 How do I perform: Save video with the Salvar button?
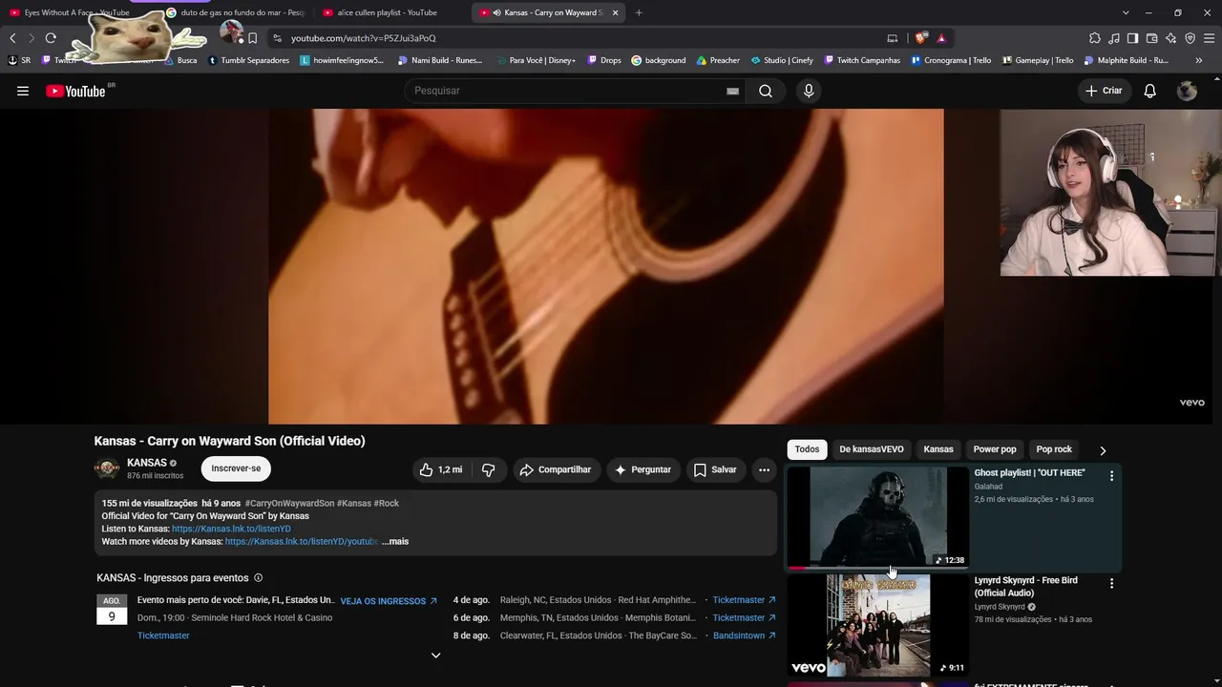[x=715, y=469]
